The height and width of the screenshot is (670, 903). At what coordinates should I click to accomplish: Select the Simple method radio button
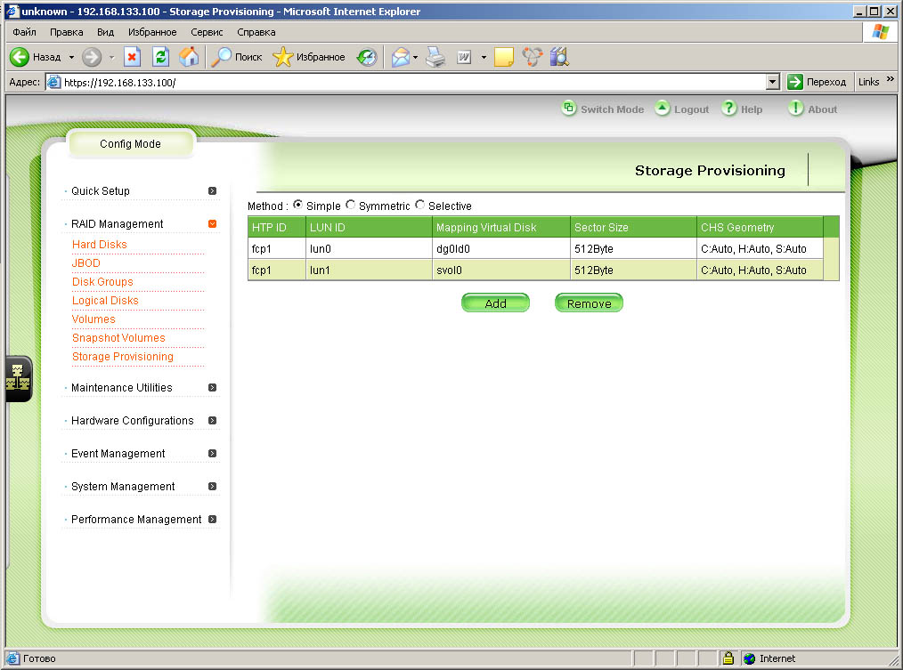[x=297, y=205]
